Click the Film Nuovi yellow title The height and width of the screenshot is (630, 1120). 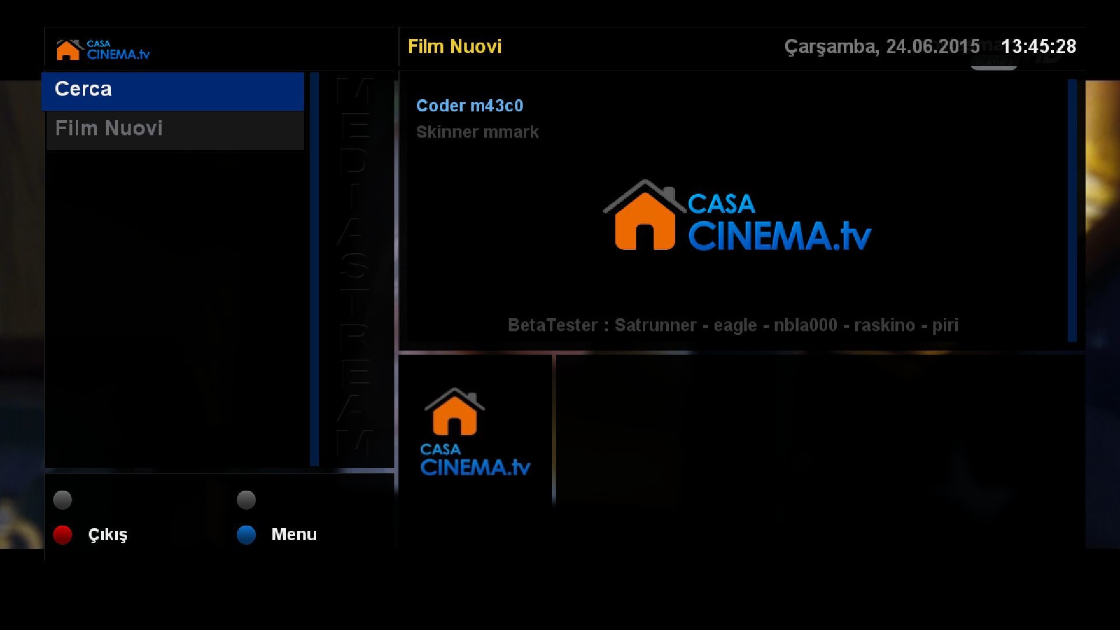pyautogui.click(x=454, y=47)
